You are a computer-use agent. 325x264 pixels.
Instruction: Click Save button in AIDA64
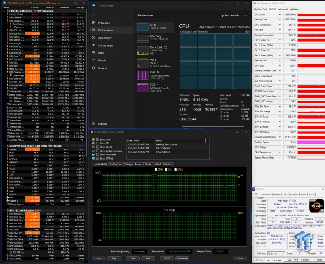click(148, 259)
